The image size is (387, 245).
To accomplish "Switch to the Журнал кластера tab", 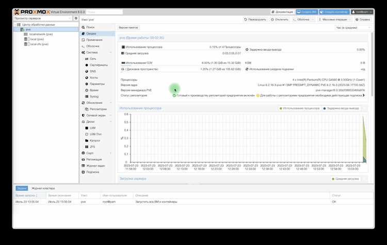I will click(x=43, y=188).
